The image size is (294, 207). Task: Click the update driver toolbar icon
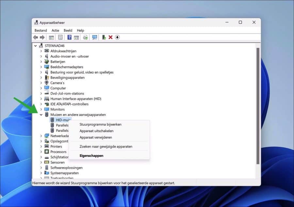[x=104, y=37]
